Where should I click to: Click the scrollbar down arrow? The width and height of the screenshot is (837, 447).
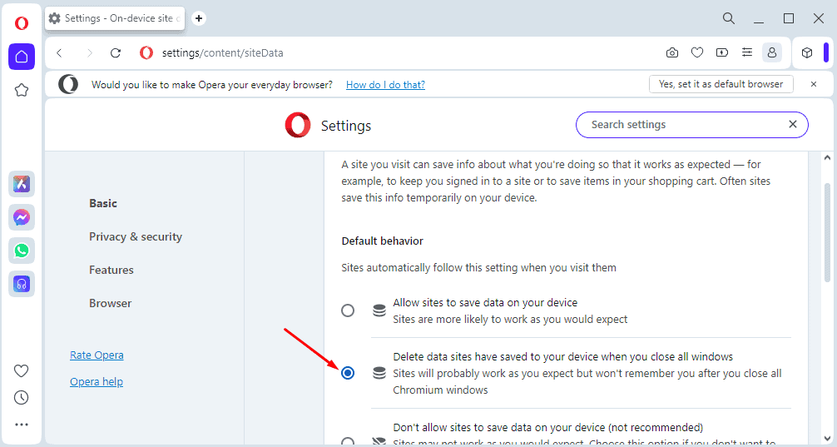(x=827, y=439)
